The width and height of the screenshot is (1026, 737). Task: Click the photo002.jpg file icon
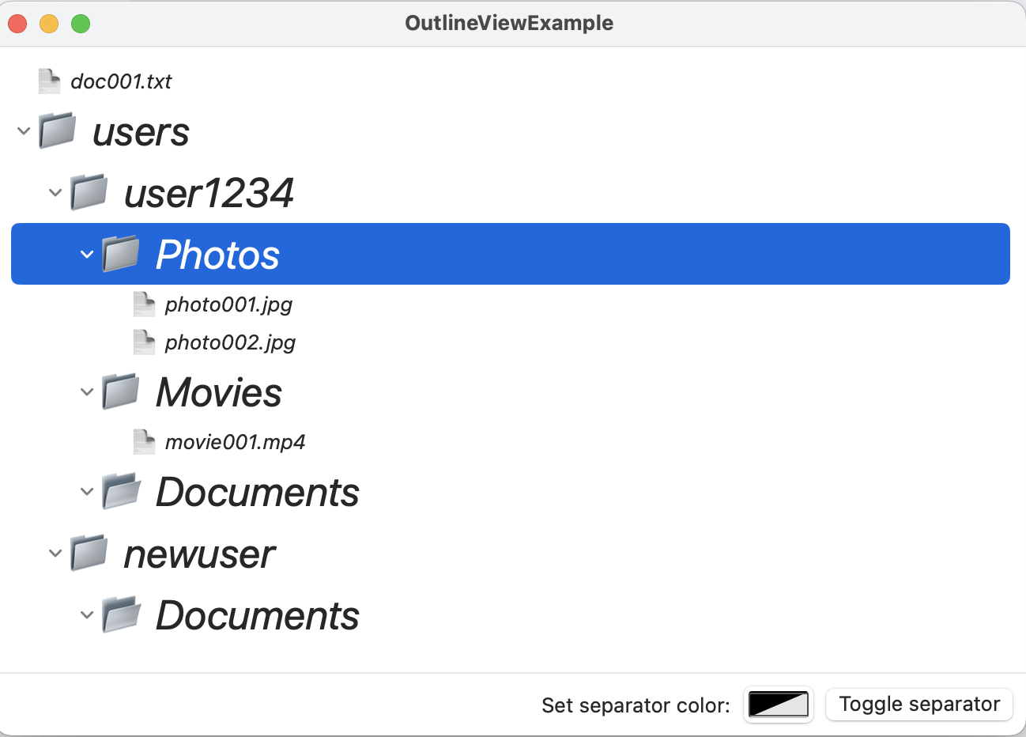[144, 342]
